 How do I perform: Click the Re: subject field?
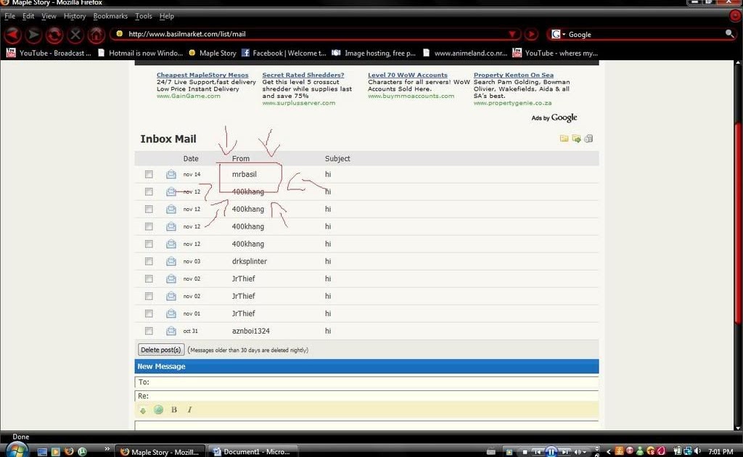pyautogui.click(x=366, y=396)
